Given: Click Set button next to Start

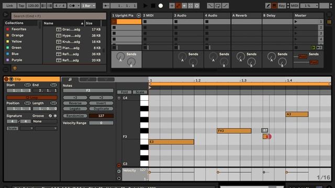Looking at the screenshot, I should pos(27,85).
